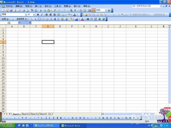The image size is (171, 128).
Task: Click the Help question icon after zoom box
Action: (109, 10)
